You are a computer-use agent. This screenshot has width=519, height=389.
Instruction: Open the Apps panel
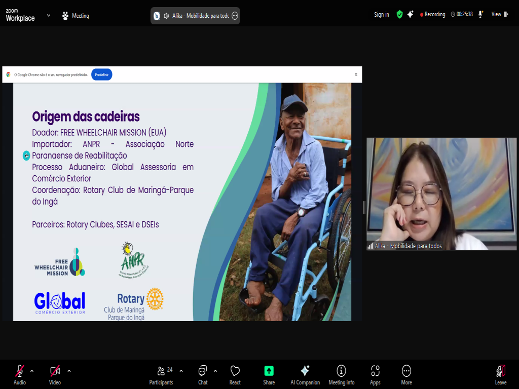click(x=375, y=374)
